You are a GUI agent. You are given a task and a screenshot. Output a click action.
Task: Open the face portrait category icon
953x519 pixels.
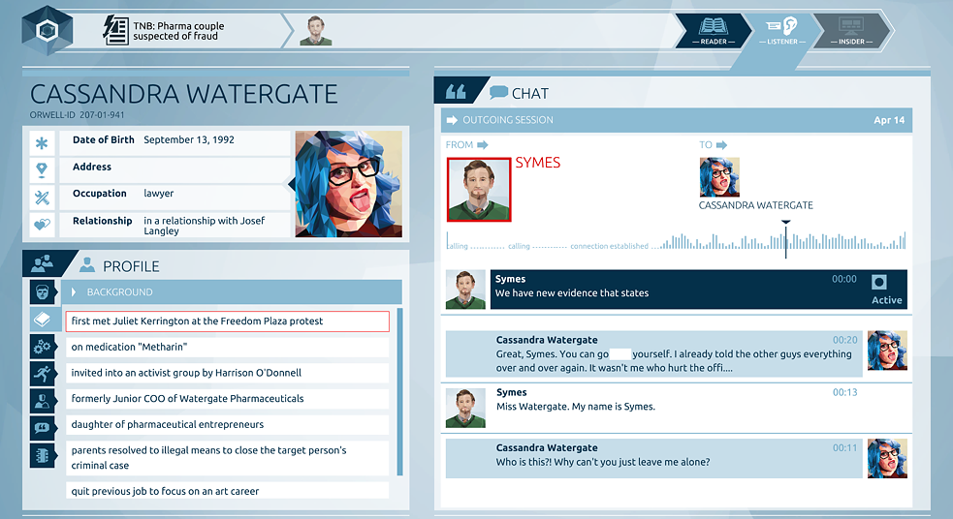pos(43,292)
